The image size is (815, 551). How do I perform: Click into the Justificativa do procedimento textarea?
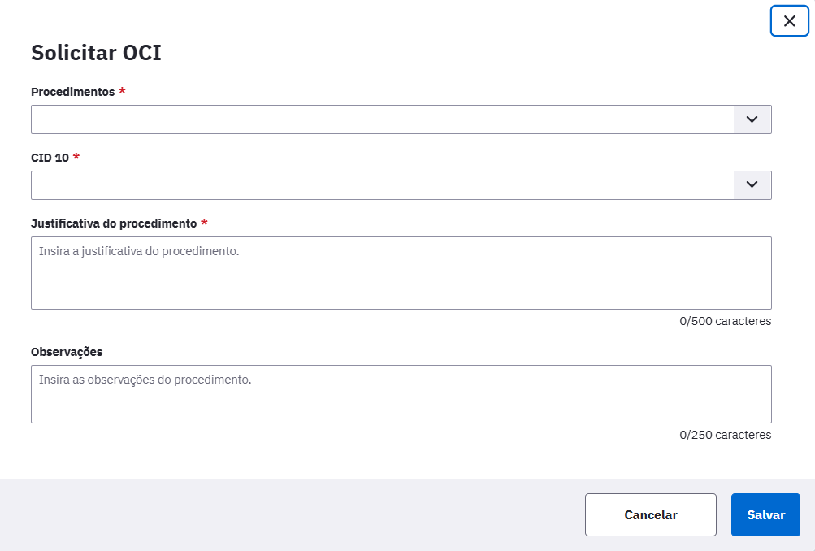[401, 273]
